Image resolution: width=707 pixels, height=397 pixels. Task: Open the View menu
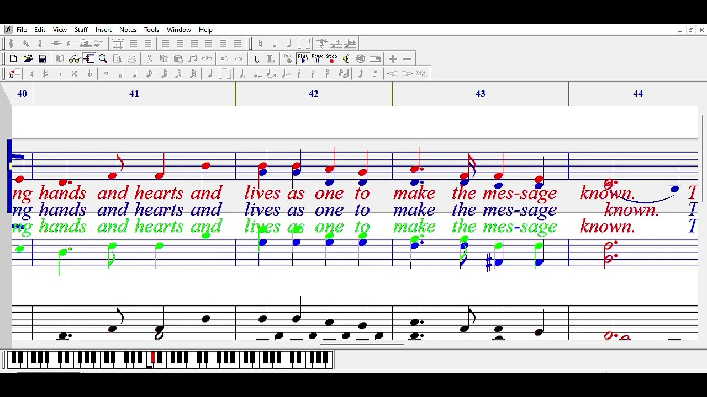(x=60, y=30)
